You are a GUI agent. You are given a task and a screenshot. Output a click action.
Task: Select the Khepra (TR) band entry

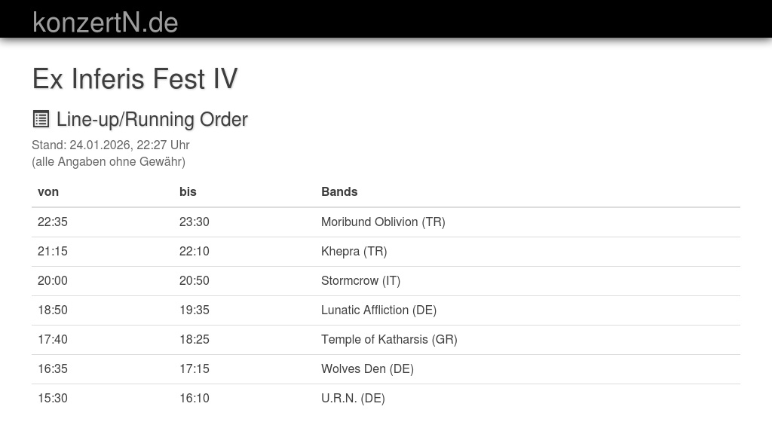tap(354, 251)
